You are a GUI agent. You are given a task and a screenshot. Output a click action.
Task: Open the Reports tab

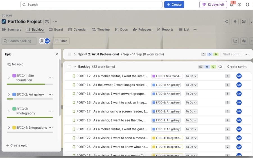(165, 30)
